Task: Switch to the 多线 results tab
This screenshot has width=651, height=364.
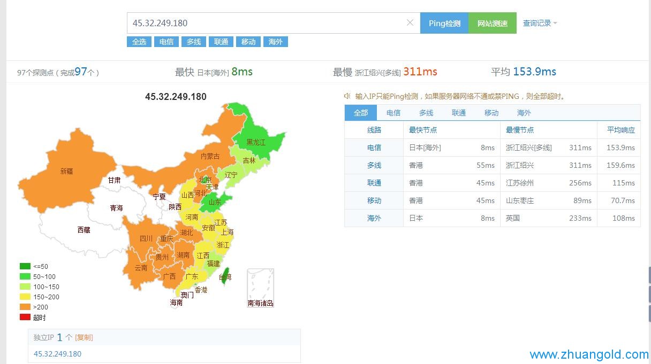Action: click(x=426, y=113)
